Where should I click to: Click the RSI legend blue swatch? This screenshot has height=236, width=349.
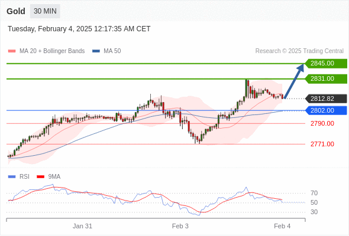[x=12, y=177]
